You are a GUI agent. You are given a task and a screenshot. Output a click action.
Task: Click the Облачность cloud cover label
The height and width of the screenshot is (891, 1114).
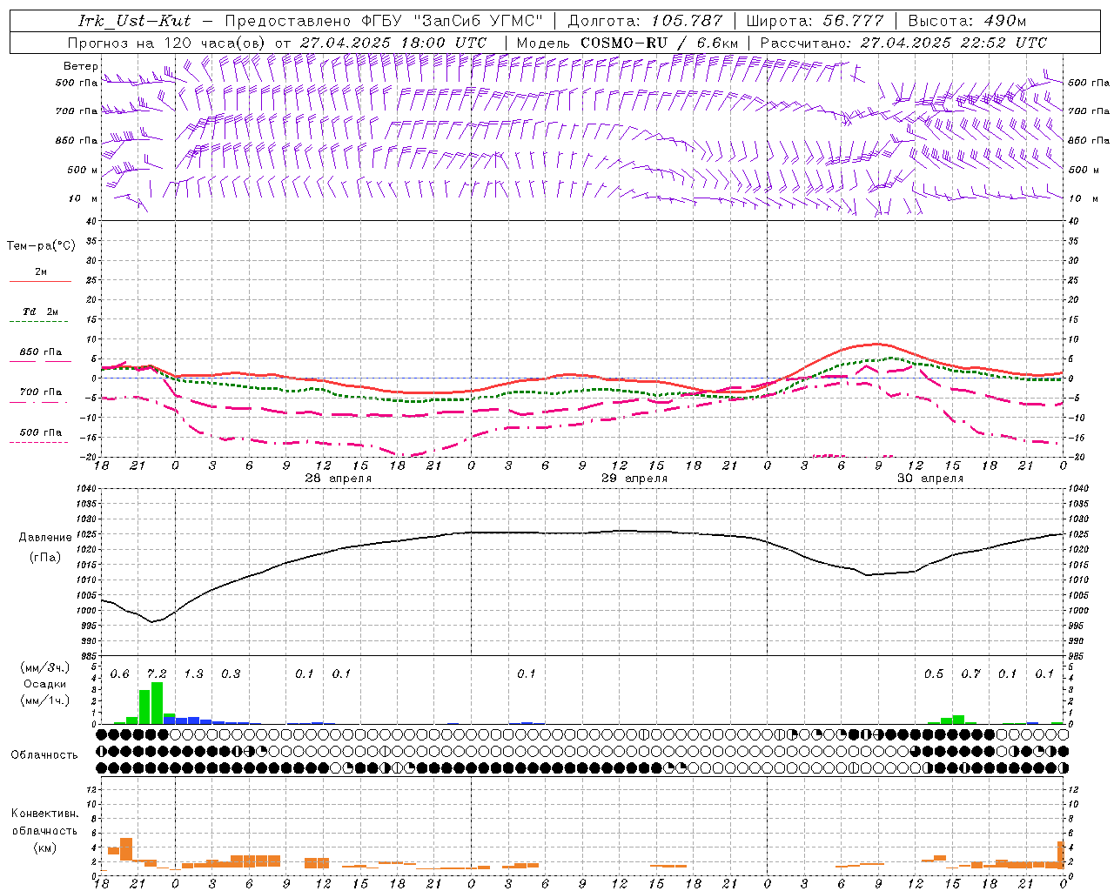pyautogui.click(x=44, y=755)
